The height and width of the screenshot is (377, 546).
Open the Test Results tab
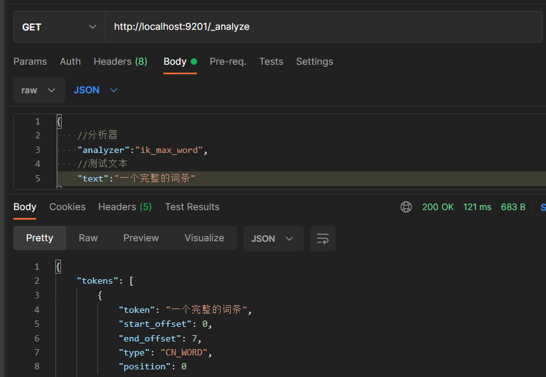click(x=192, y=207)
